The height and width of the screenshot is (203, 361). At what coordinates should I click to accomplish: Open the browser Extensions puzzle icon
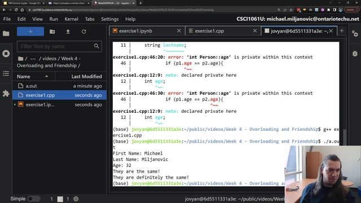[x=328, y=10]
